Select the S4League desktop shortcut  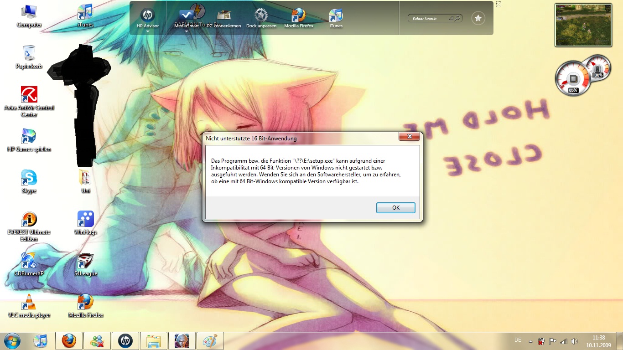(85, 265)
